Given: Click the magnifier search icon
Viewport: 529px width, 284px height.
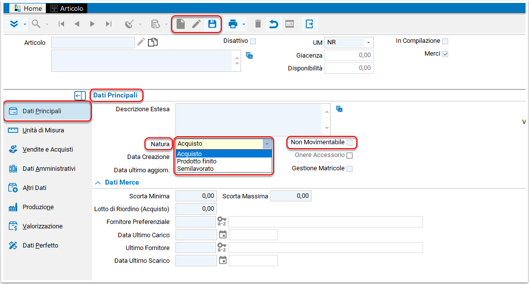Looking at the screenshot, I should tap(36, 24).
